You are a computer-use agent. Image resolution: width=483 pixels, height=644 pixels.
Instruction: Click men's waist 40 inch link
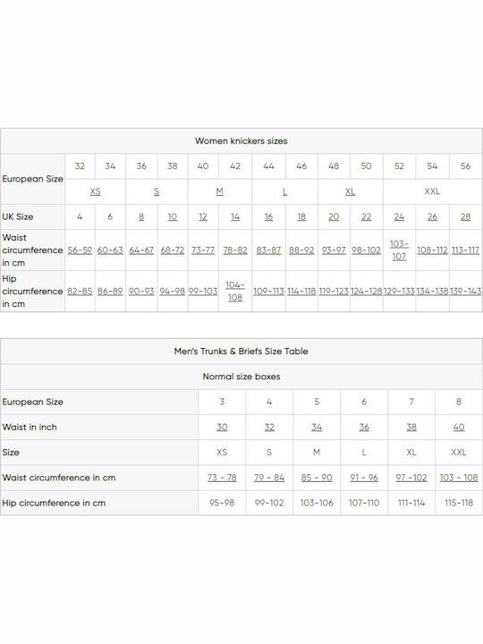(x=459, y=428)
